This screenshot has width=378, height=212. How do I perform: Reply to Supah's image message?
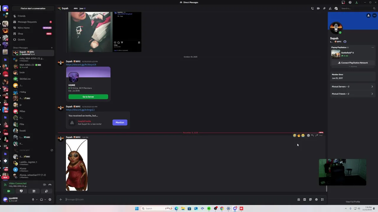tap(312, 135)
